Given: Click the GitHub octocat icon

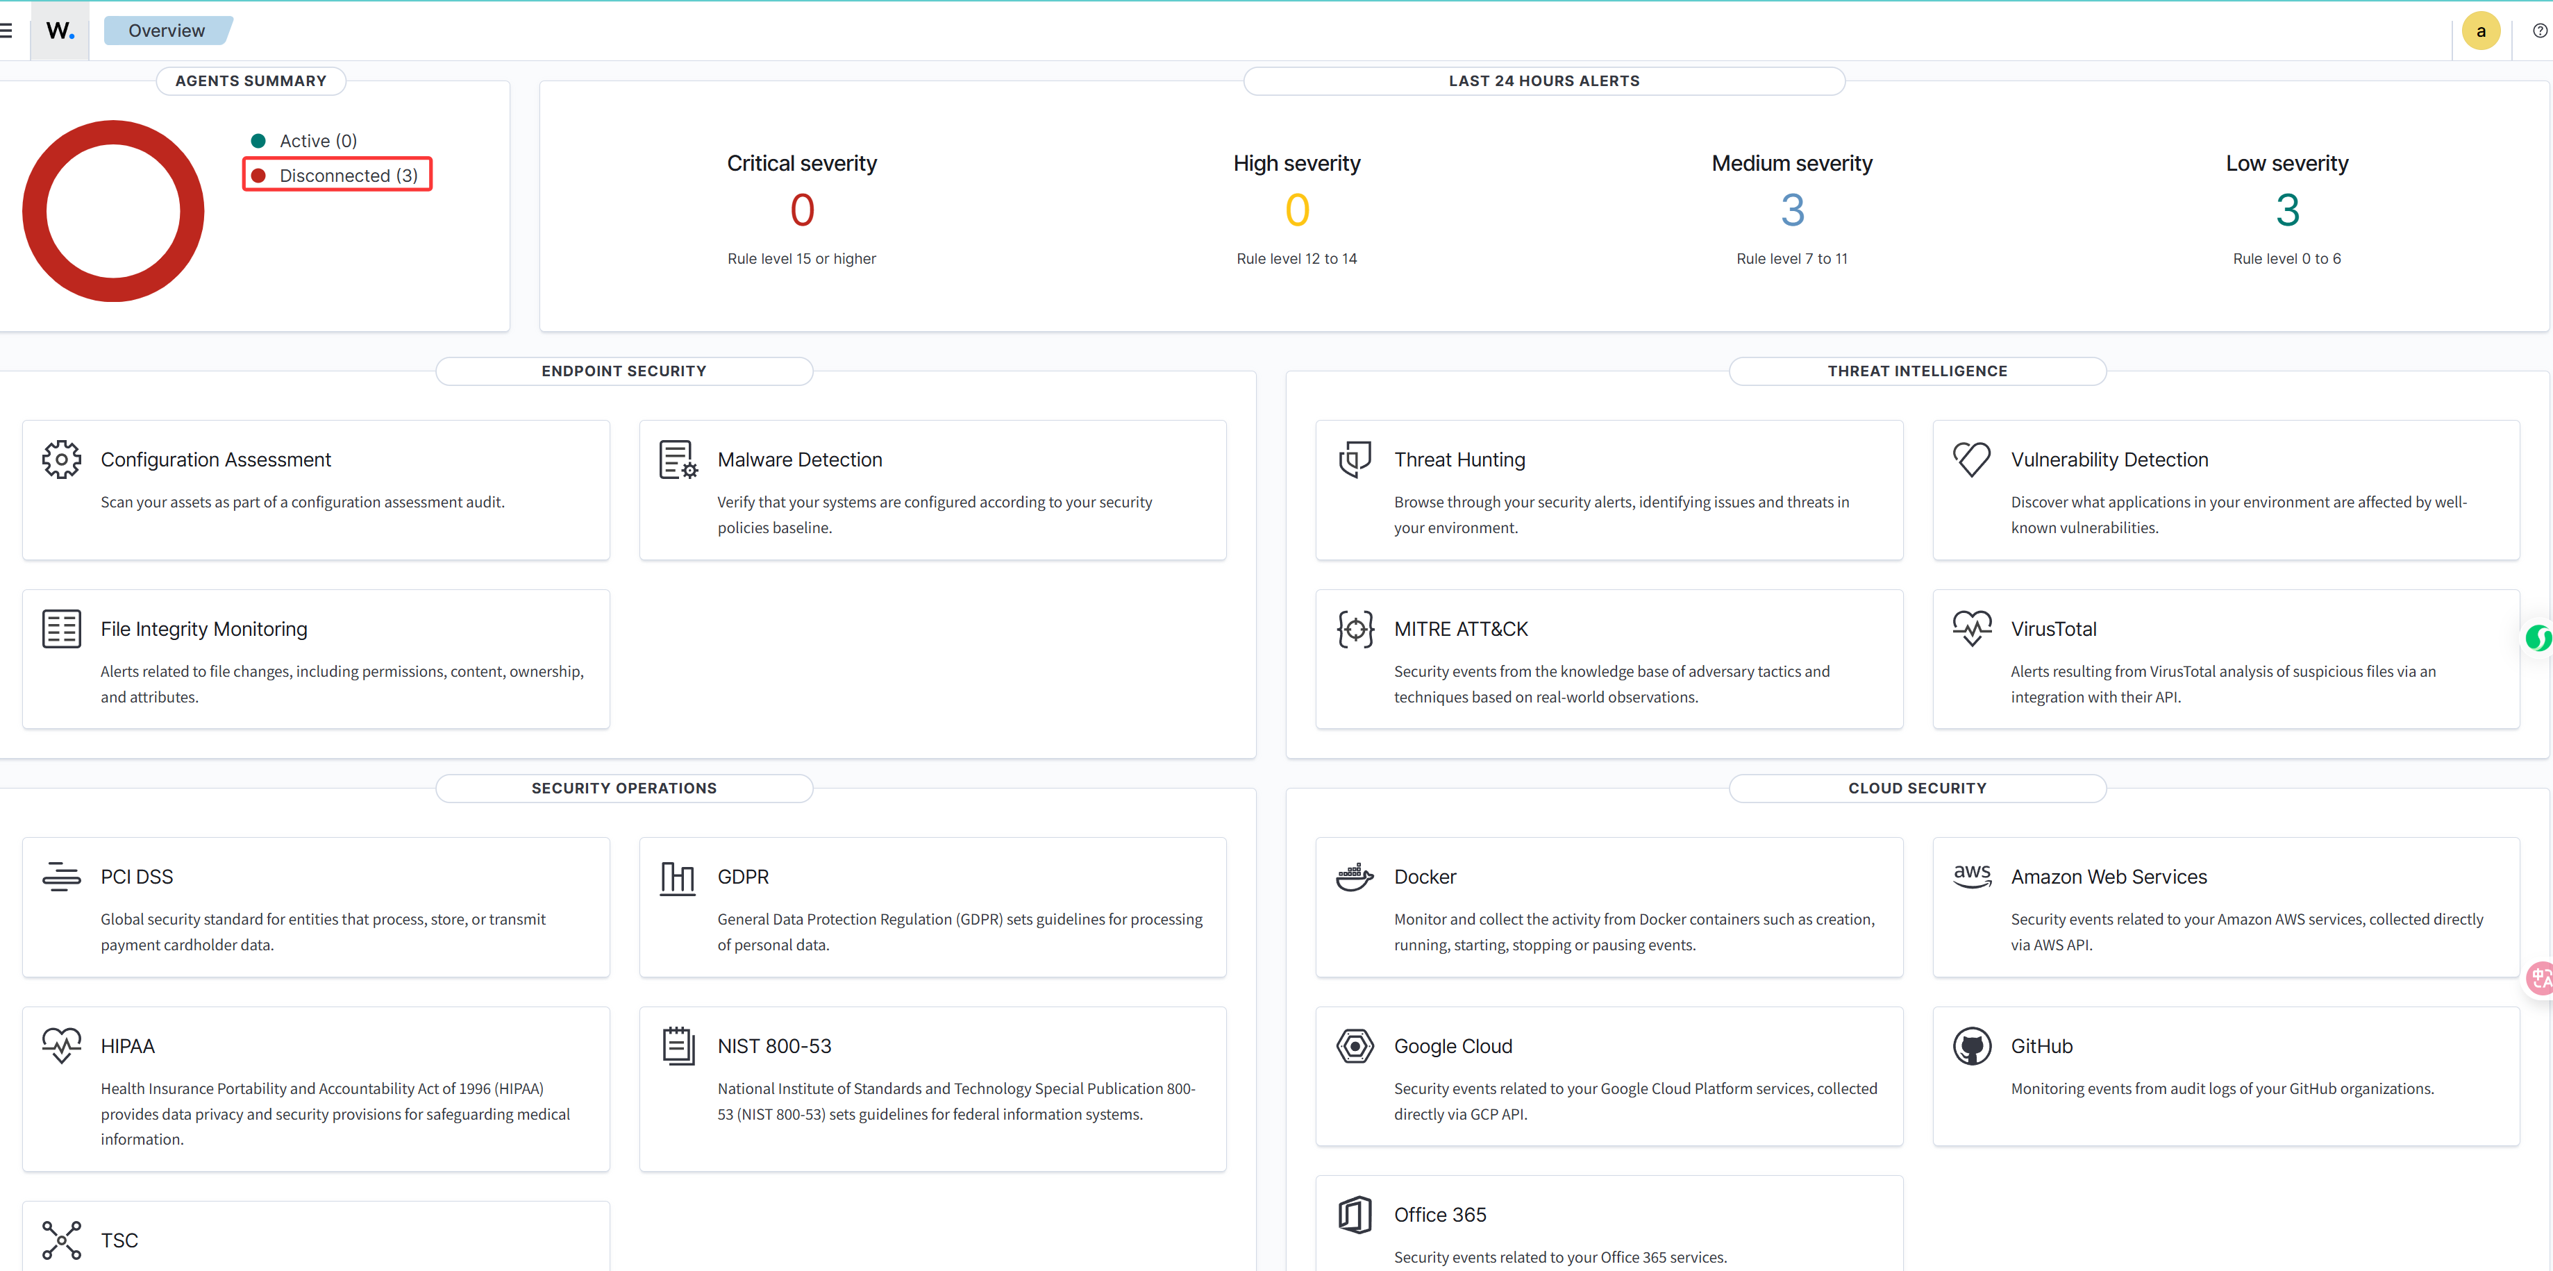Looking at the screenshot, I should point(1971,1046).
